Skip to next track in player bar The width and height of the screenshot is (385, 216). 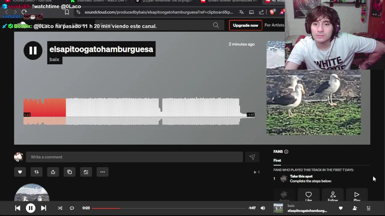click(43, 208)
